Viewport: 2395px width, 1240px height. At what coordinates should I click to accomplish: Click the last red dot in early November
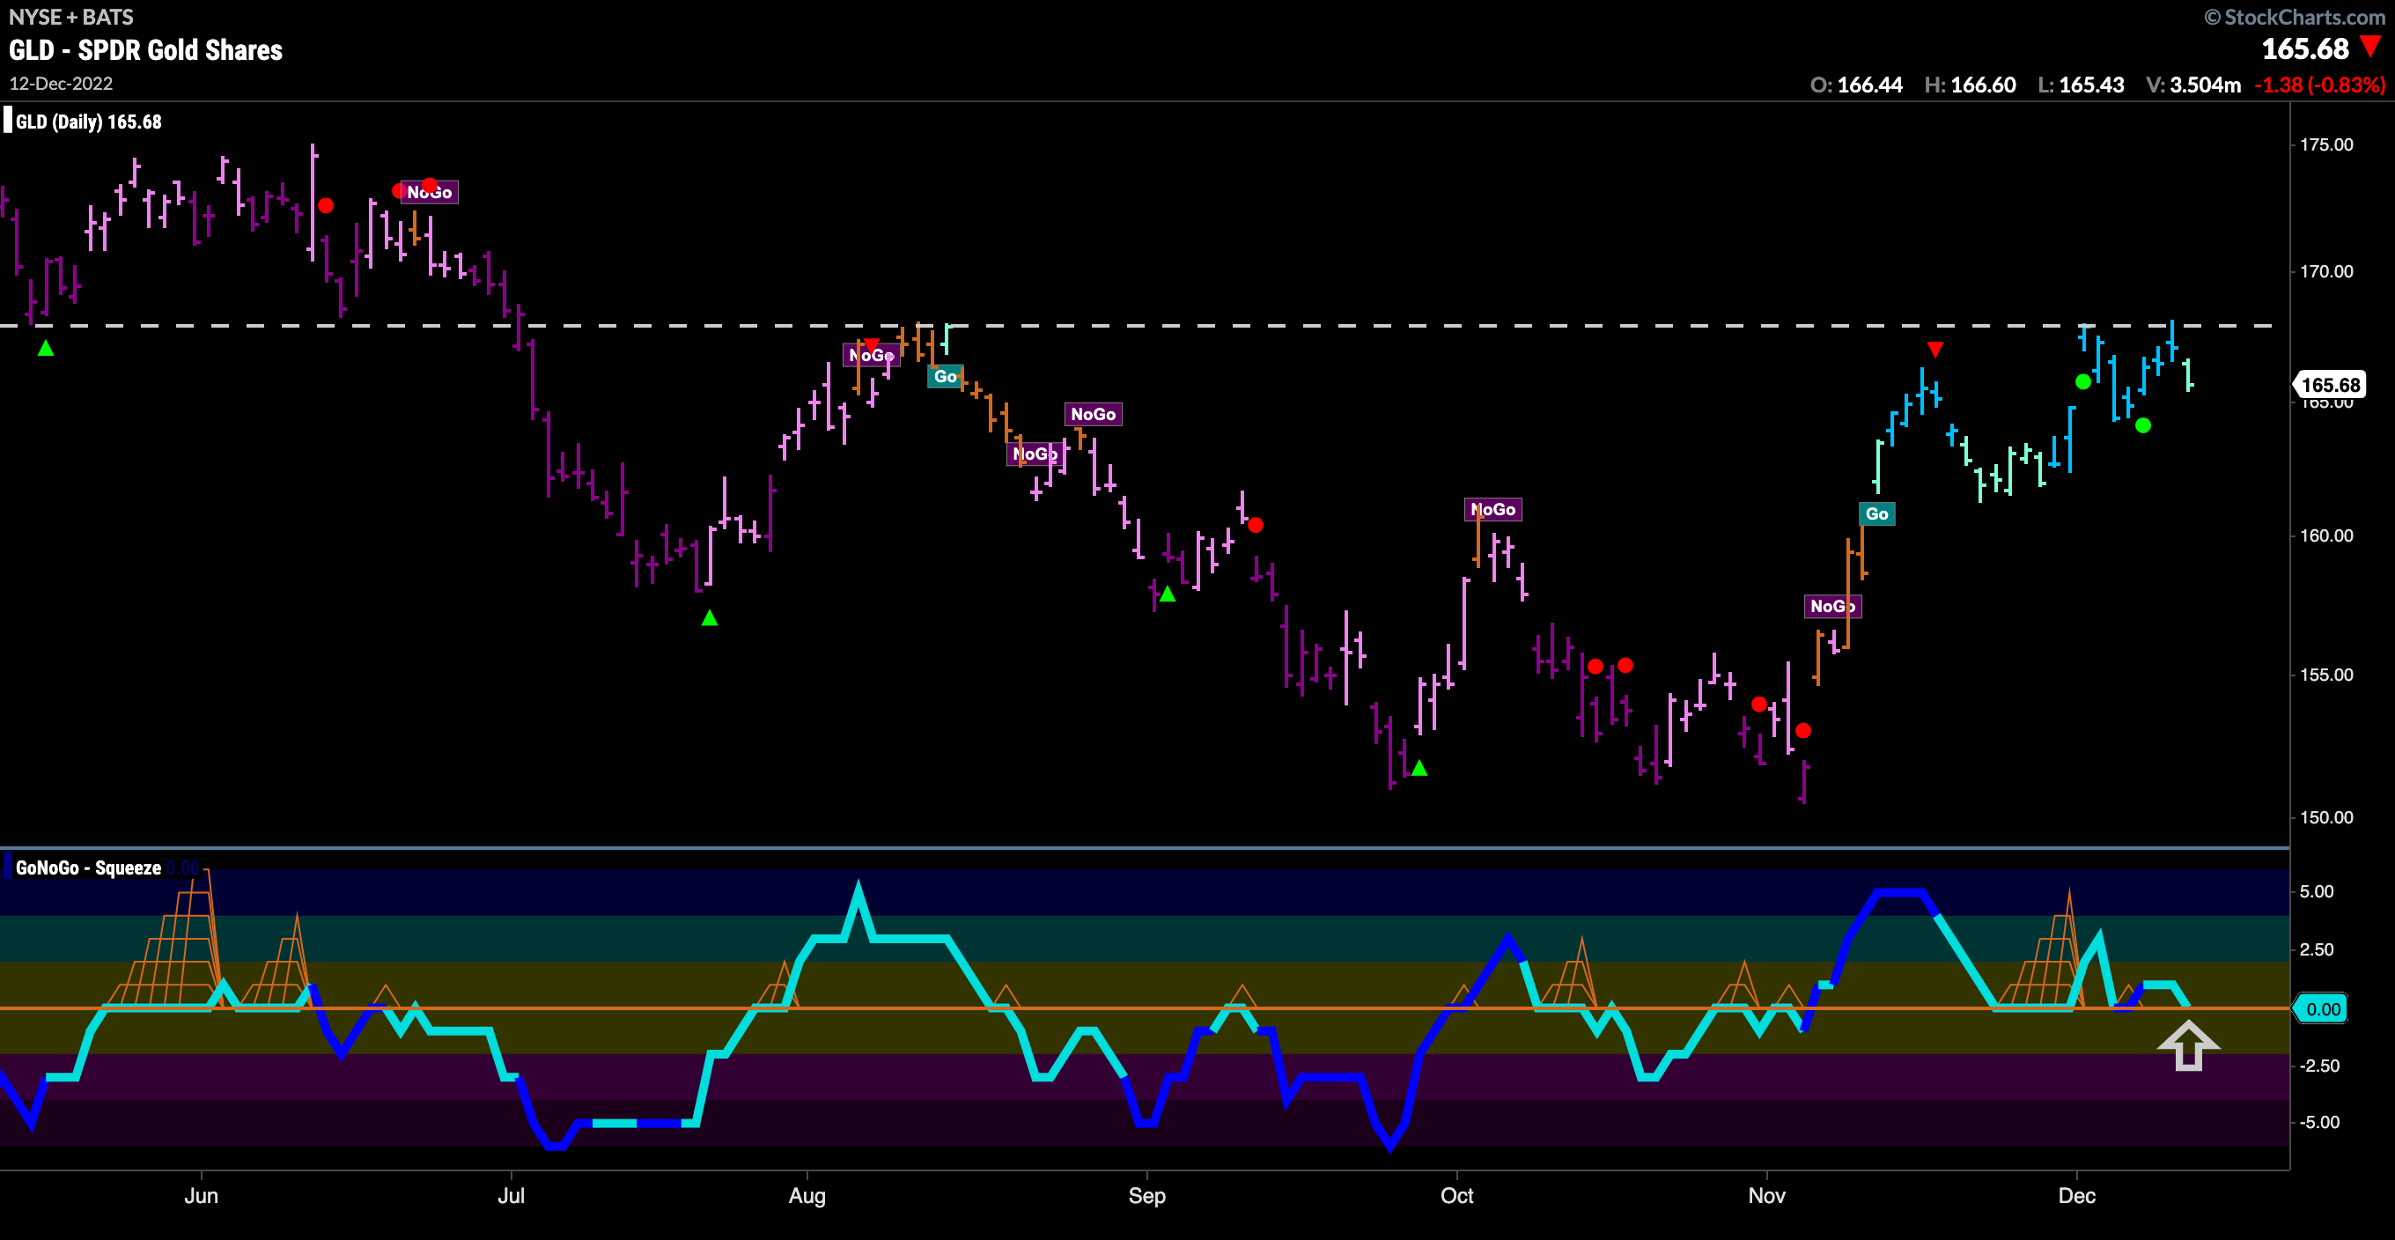point(1802,731)
